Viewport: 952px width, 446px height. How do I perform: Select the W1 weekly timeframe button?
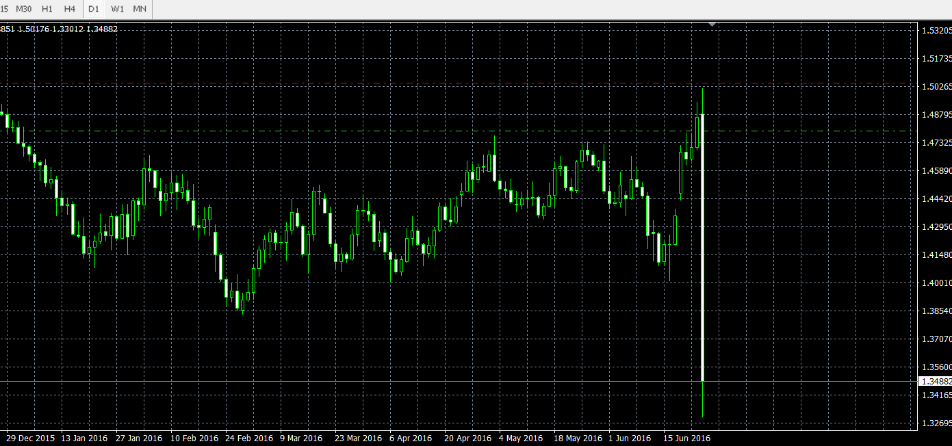click(x=118, y=9)
